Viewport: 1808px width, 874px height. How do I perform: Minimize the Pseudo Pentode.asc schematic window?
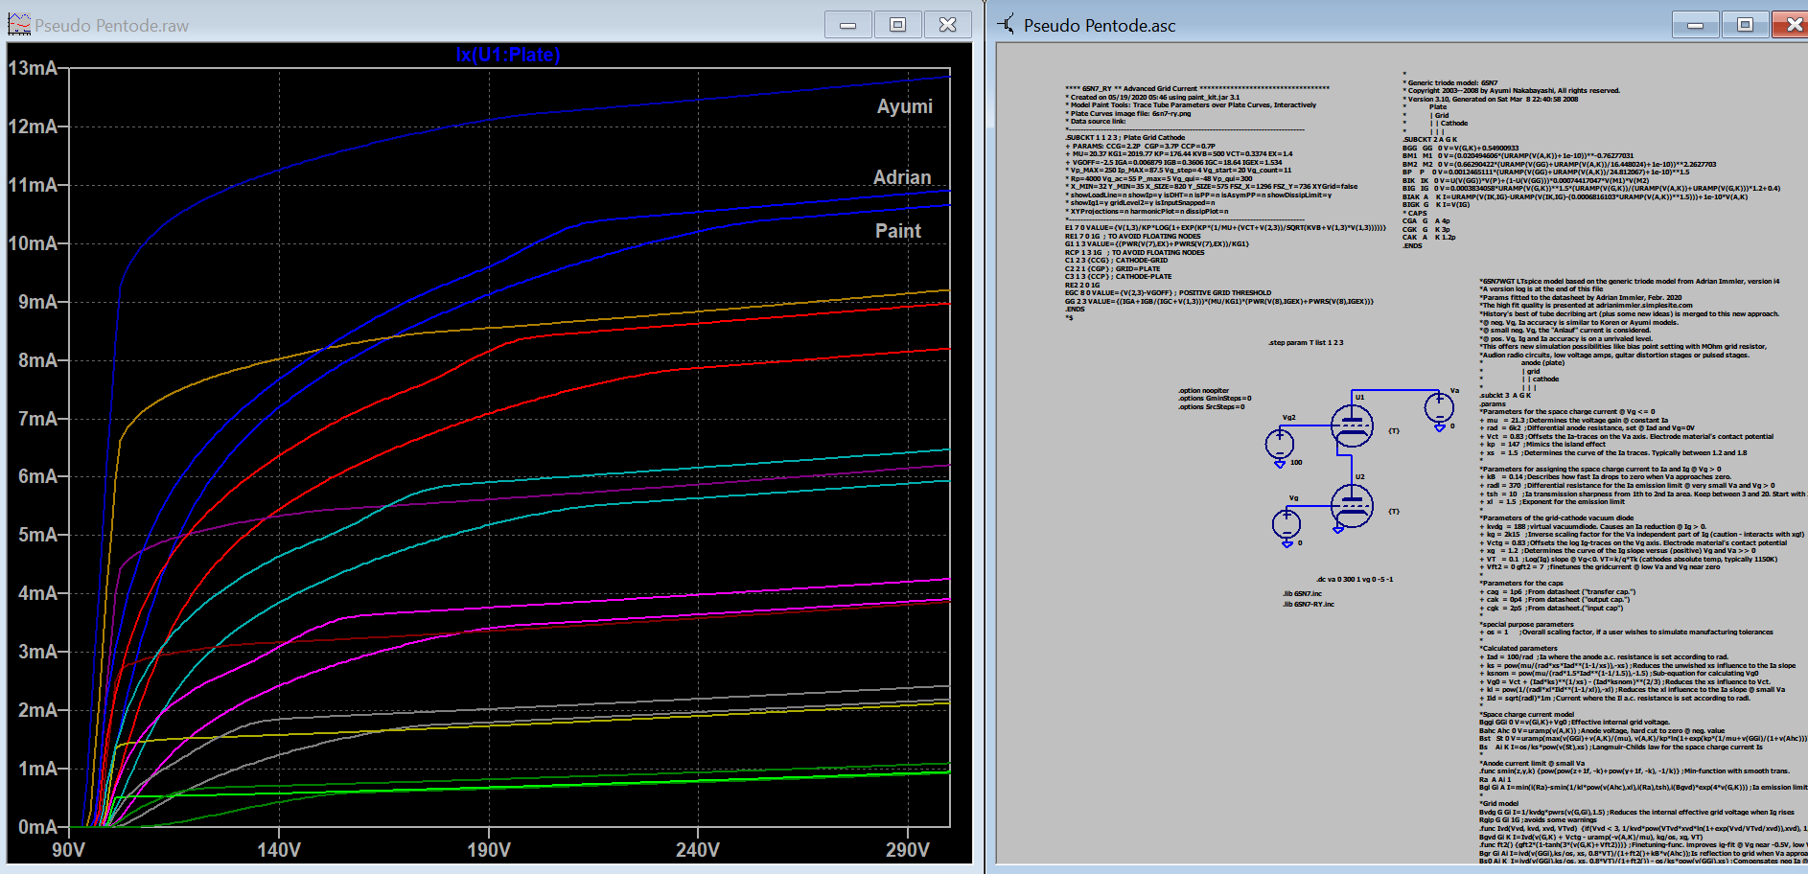pos(1696,25)
